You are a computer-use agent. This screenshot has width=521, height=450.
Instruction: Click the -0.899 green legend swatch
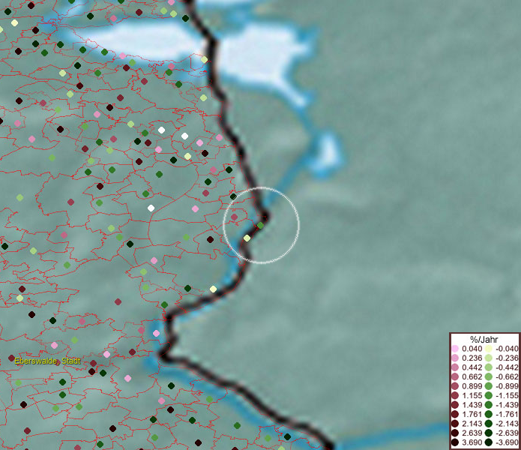click(488, 386)
